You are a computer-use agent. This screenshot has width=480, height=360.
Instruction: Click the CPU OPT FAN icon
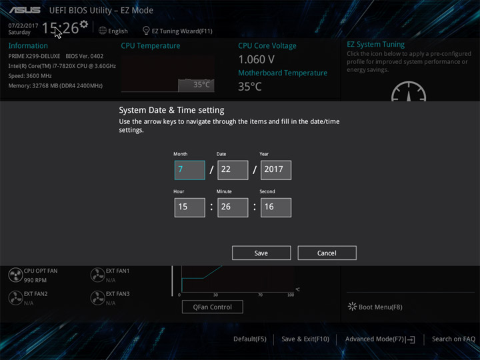coord(15,275)
